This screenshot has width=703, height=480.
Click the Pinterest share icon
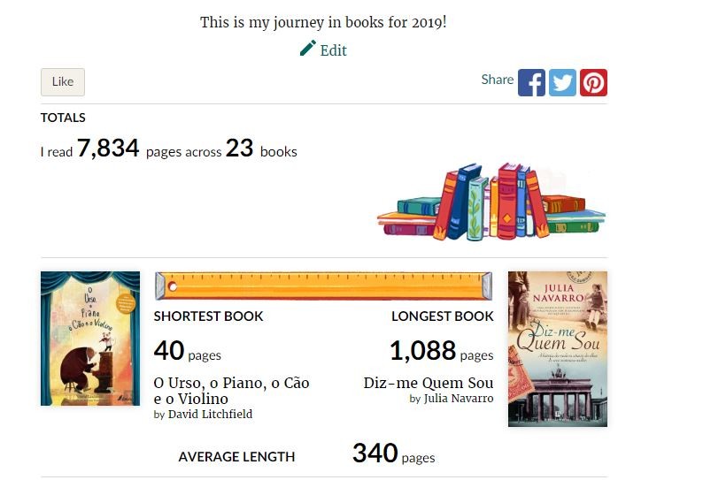coord(593,82)
